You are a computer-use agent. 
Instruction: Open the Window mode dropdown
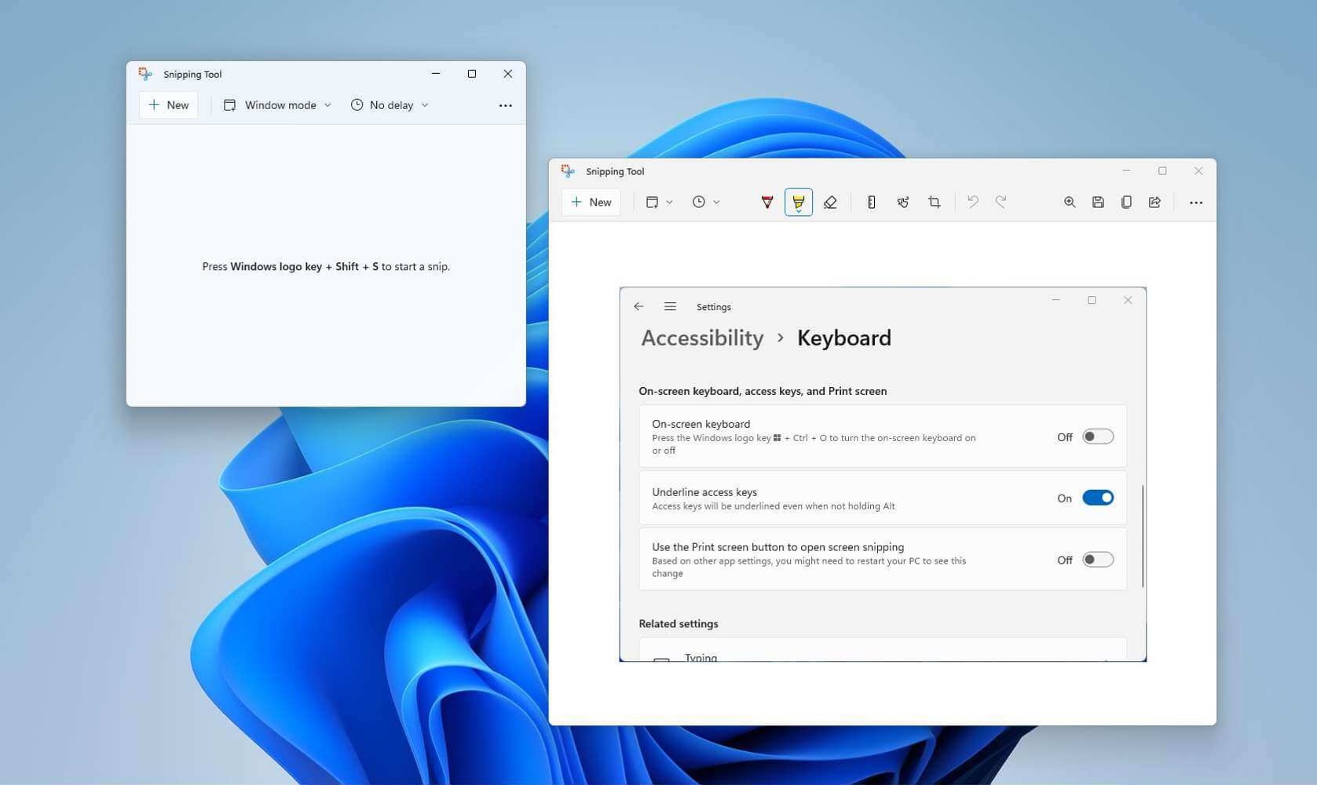point(277,105)
